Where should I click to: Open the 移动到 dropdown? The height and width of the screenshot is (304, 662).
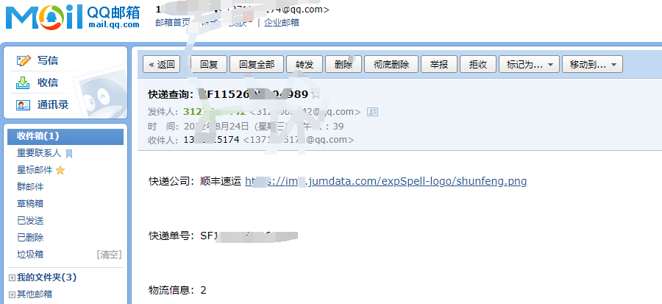(x=592, y=64)
